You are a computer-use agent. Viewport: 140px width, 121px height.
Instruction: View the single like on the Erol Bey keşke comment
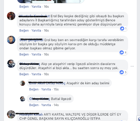[x=123, y=29]
